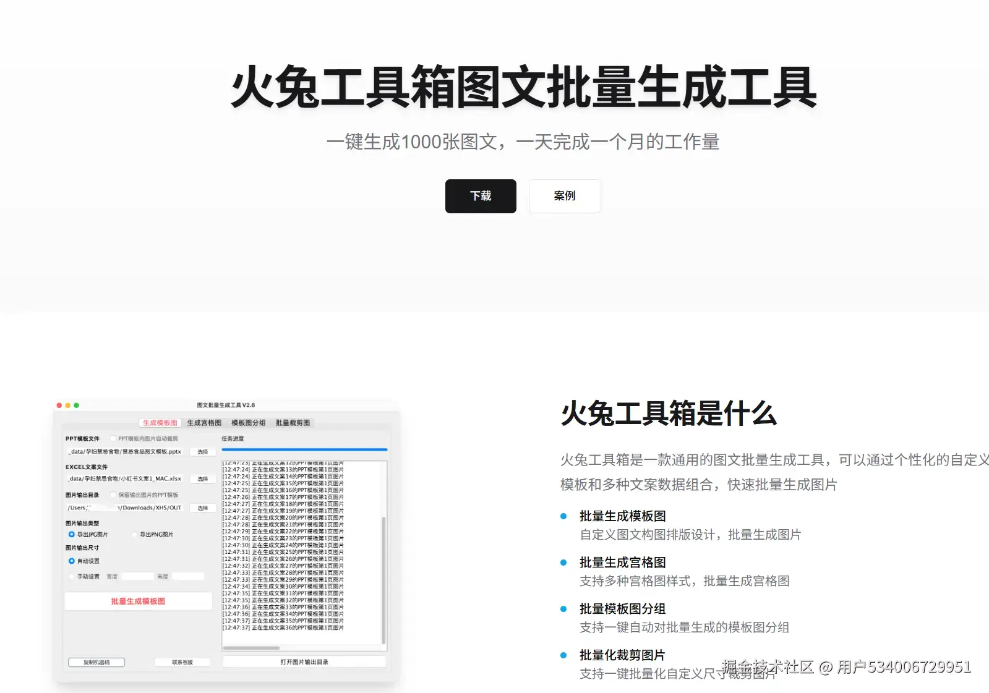This screenshot has width=989, height=693.
Task: Click the 高度 height input field
Action: coord(188,576)
